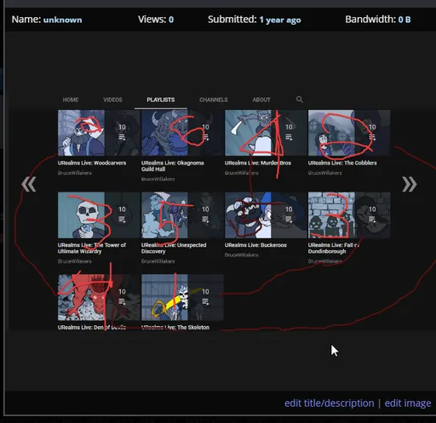The image size is (436, 423).
Task: Click playlist queue icon on The Cobblers thumbnail
Action: [x=372, y=138]
